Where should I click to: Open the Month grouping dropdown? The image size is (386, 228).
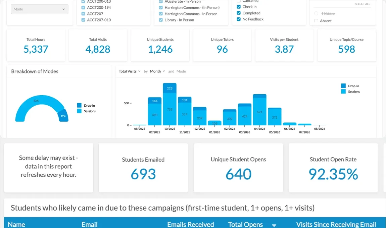coord(157,71)
